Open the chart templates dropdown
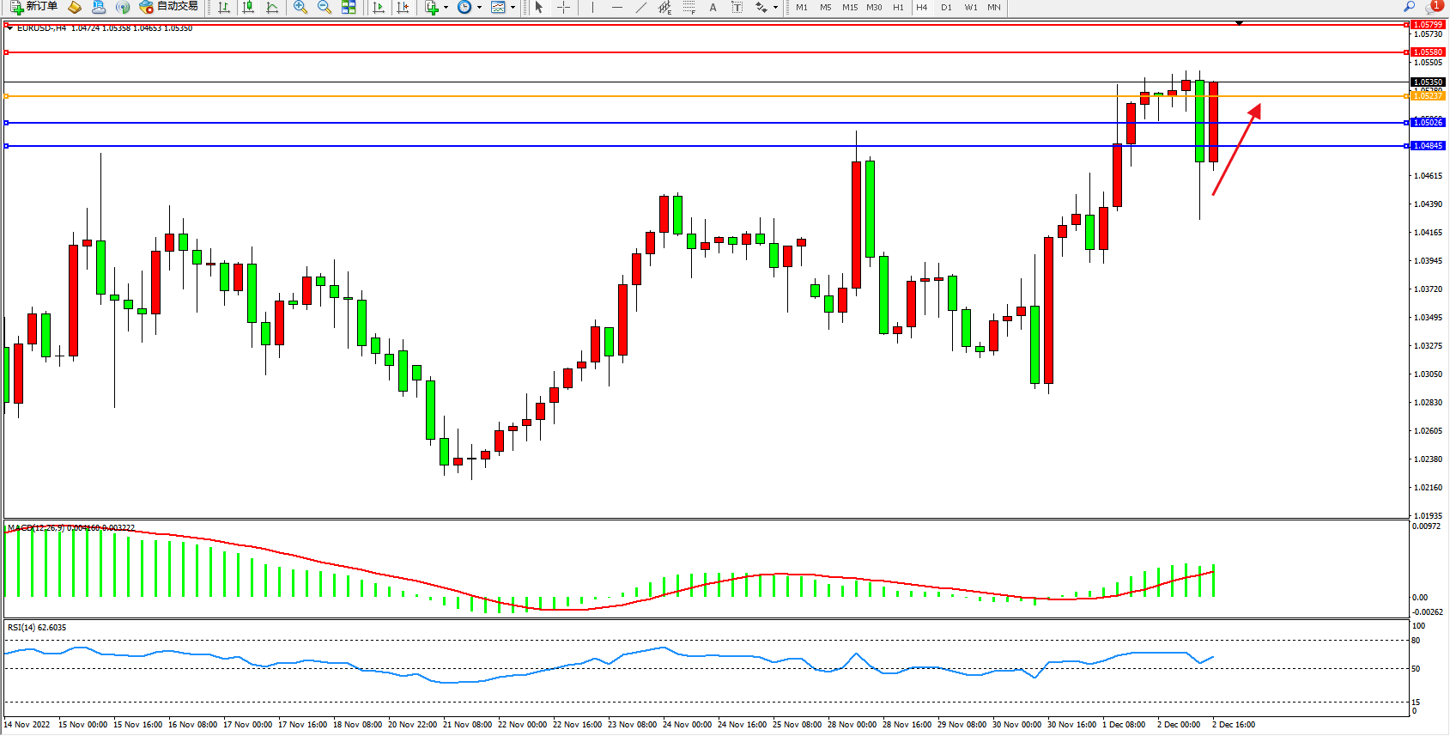 point(504,8)
